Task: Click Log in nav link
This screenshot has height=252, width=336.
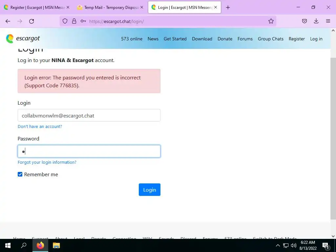Action: click(x=316, y=39)
